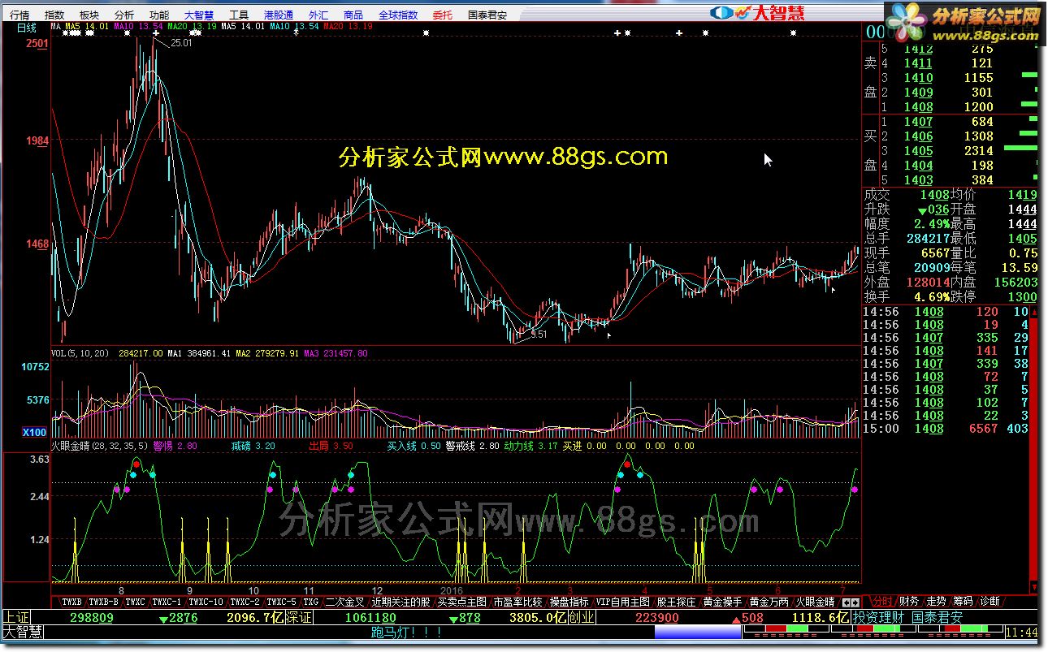The image size is (1048, 652).
Task: Select the TWXC-10 indicator tab
Action: (x=206, y=602)
